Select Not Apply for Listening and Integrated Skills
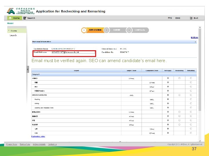Viewport: 209px width, 156px height. (x=168, y=107)
